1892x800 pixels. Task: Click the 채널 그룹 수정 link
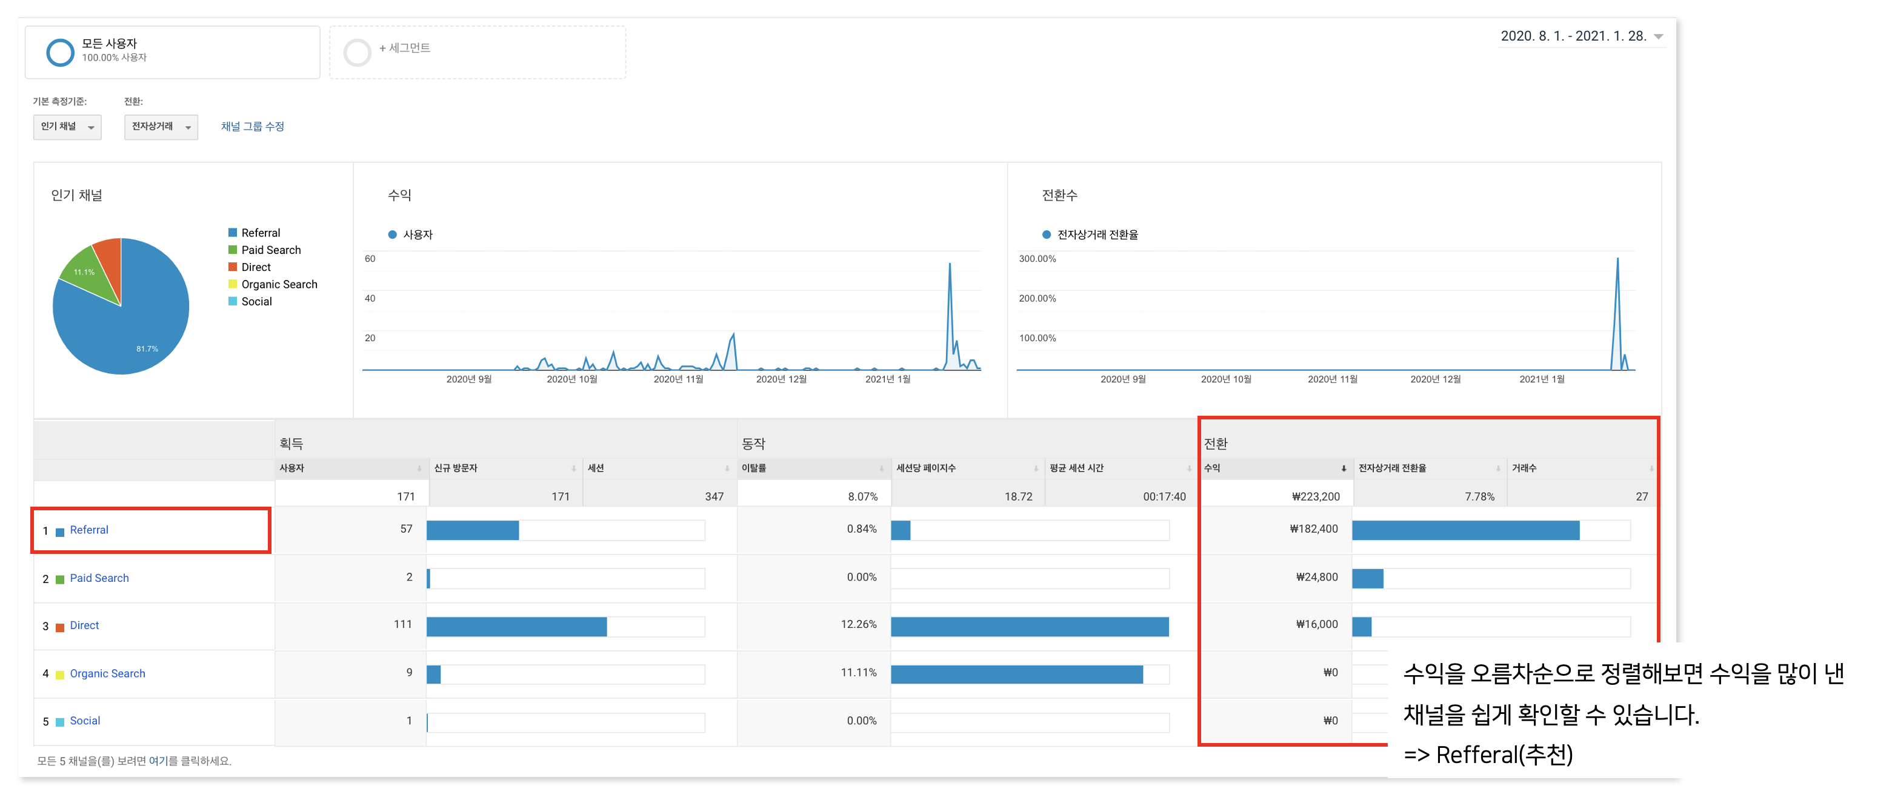[x=252, y=127]
